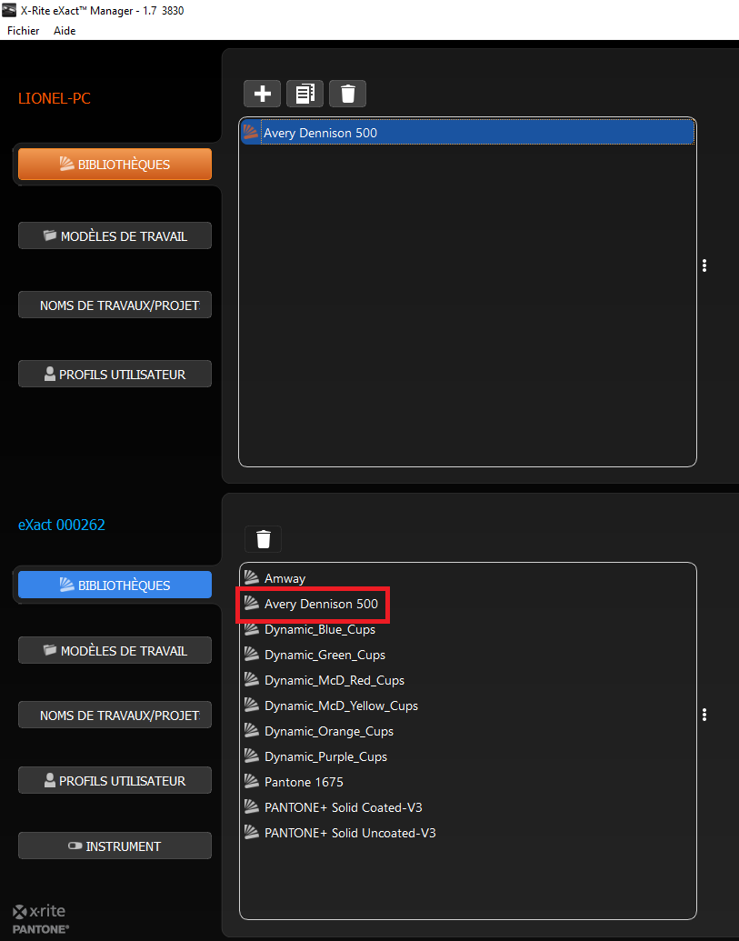
Task: Select highlighted Avery Dennison 500 in PC list
Action: coord(468,132)
